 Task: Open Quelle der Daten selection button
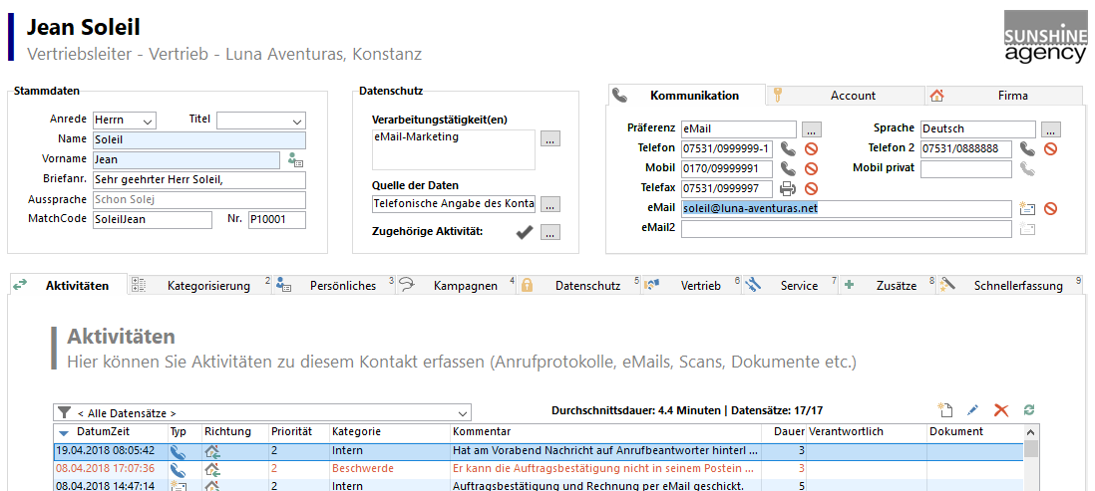point(551,204)
